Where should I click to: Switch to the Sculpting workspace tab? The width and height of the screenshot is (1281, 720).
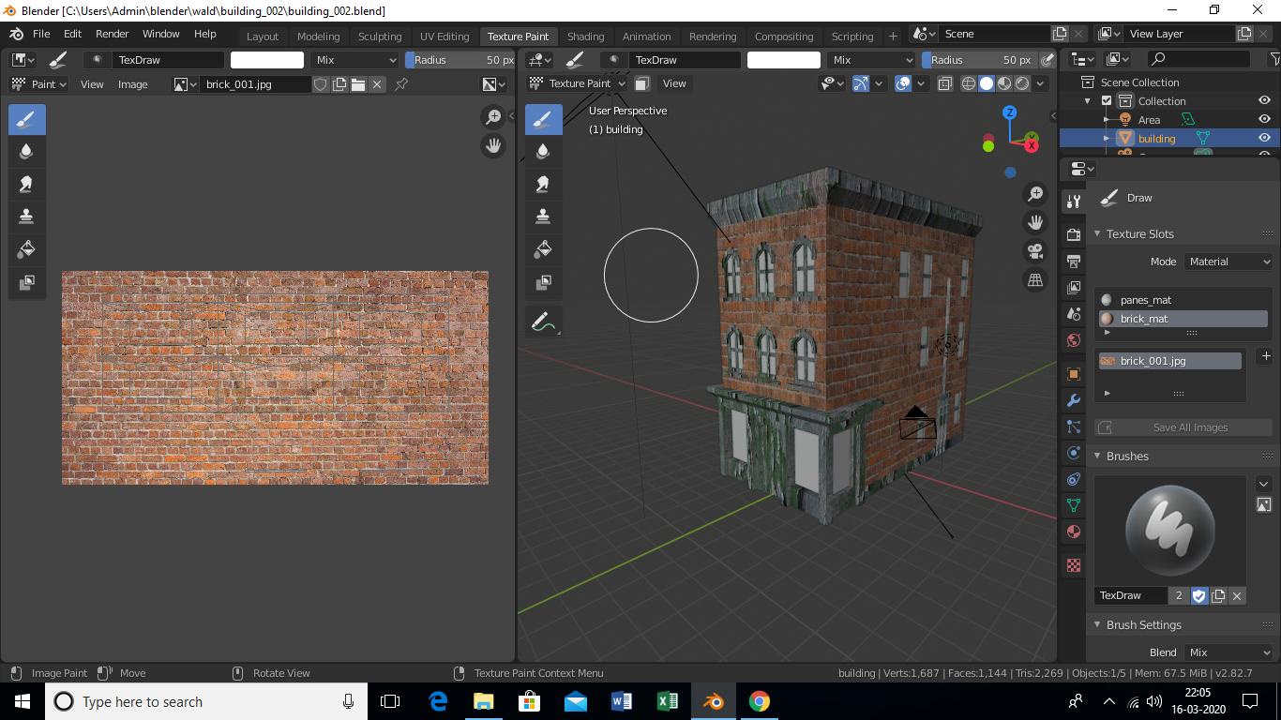click(x=380, y=36)
